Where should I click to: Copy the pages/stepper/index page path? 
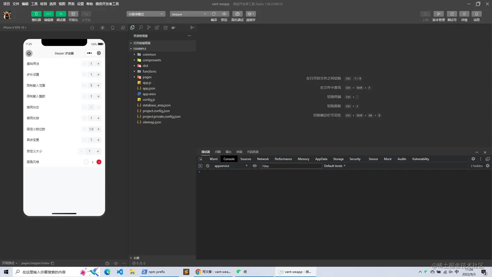point(53,263)
